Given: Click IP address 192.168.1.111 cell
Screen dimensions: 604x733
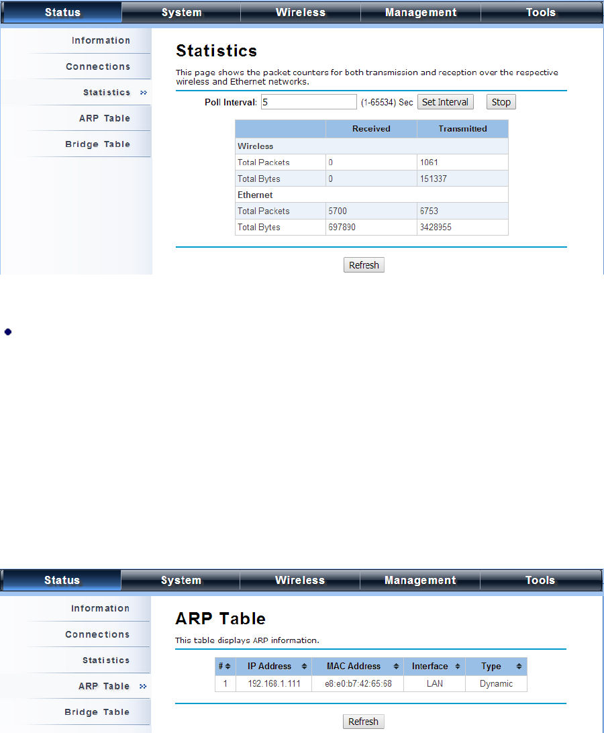Looking at the screenshot, I should [274, 683].
